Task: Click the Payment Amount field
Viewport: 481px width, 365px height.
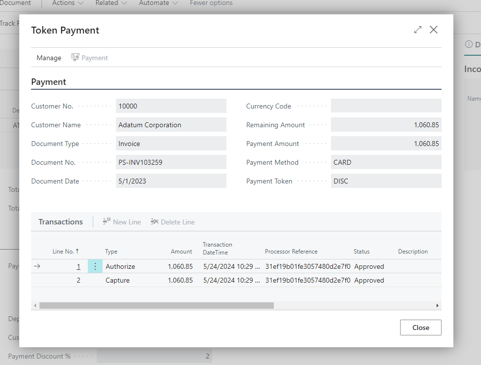Action: click(386, 144)
